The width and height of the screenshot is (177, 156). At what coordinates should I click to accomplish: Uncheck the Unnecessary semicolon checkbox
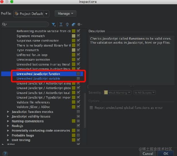(78, 59)
